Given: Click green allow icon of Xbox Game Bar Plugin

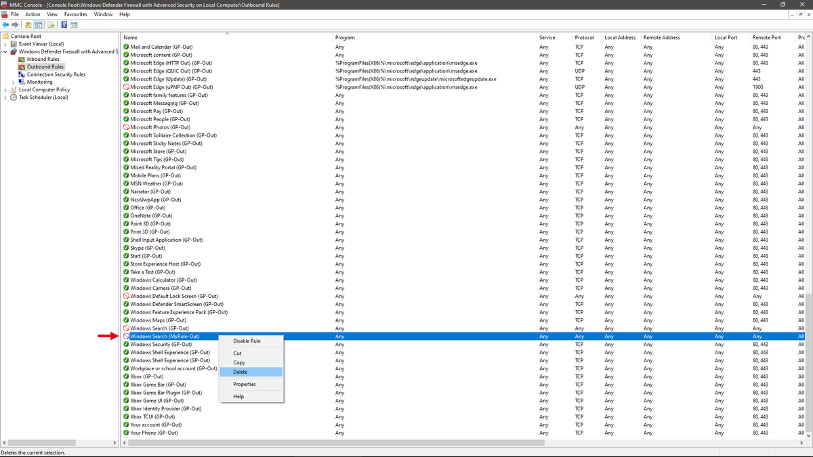Looking at the screenshot, I should (126, 393).
